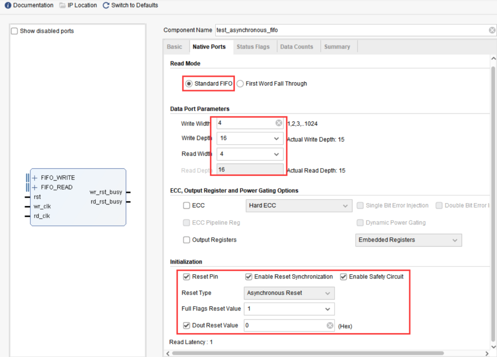Expand the FIFO_WRITE interface plus icon

coord(35,178)
